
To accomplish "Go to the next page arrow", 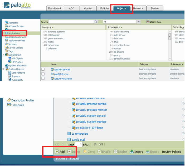I will coord(95,144).
